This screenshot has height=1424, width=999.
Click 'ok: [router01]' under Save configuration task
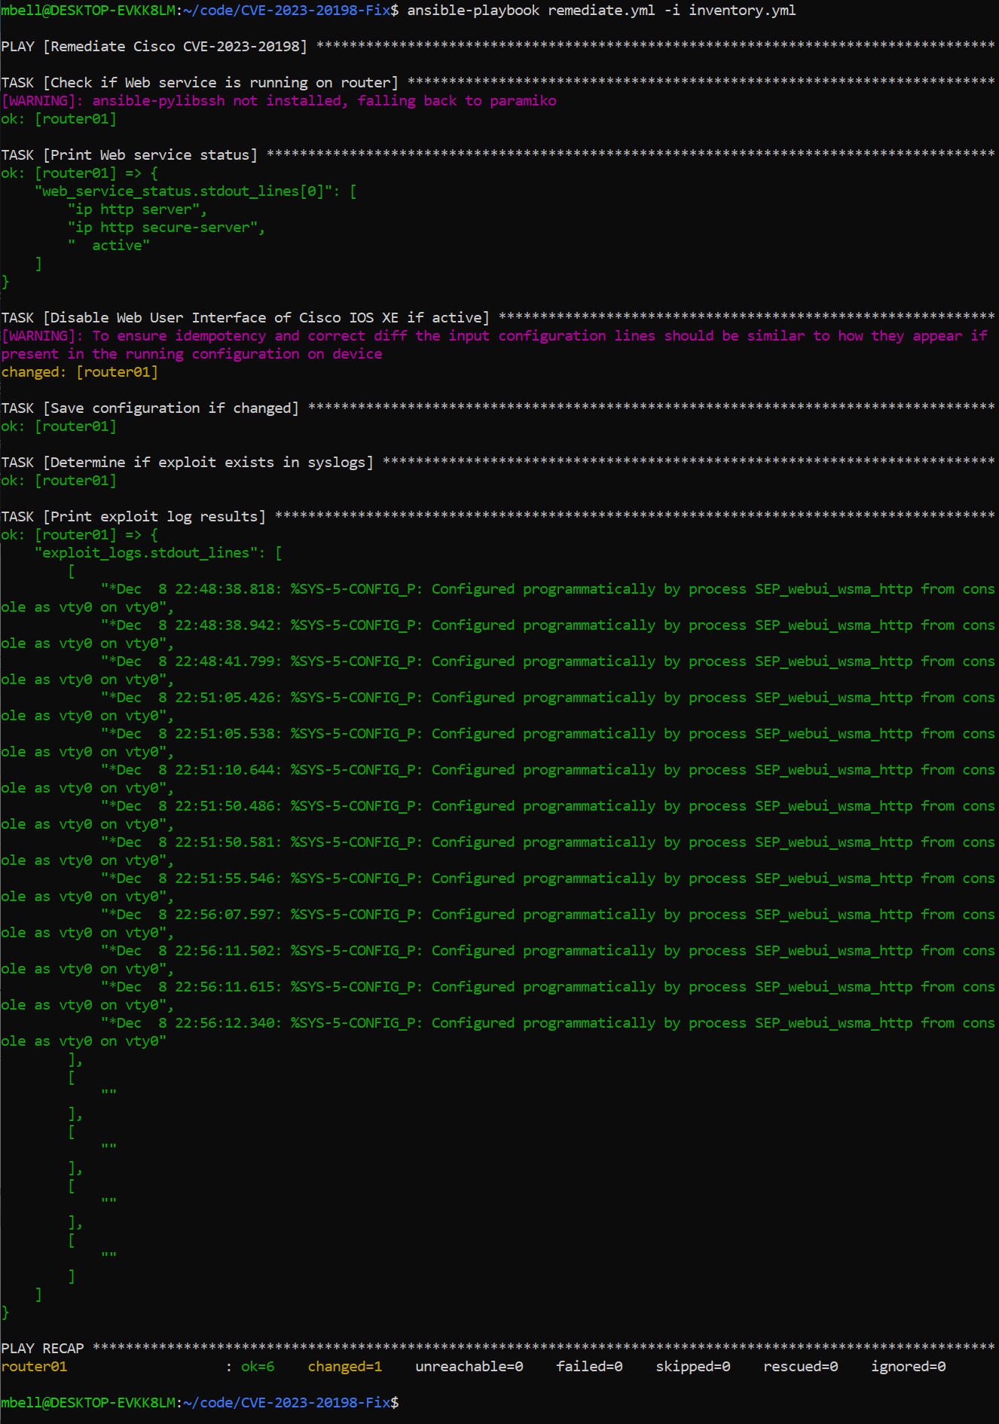[x=59, y=426]
